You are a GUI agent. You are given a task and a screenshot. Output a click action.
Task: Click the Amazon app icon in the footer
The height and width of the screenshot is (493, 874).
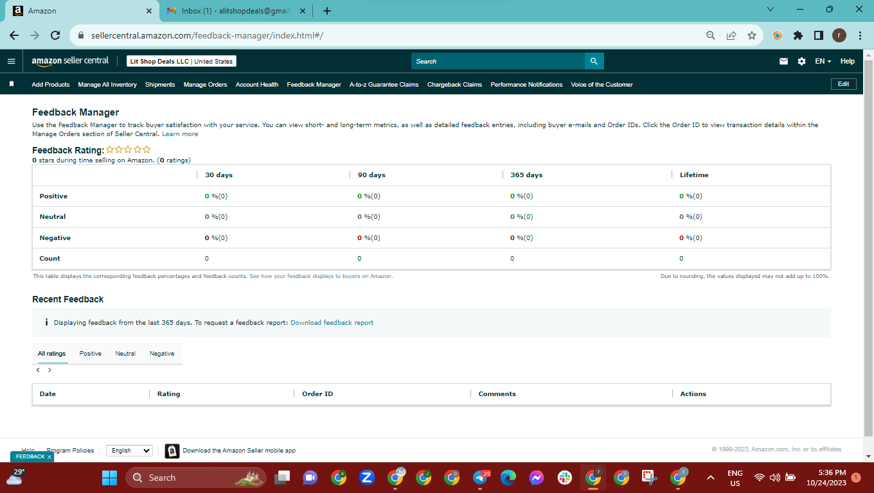pyautogui.click(x=172, y=451)
